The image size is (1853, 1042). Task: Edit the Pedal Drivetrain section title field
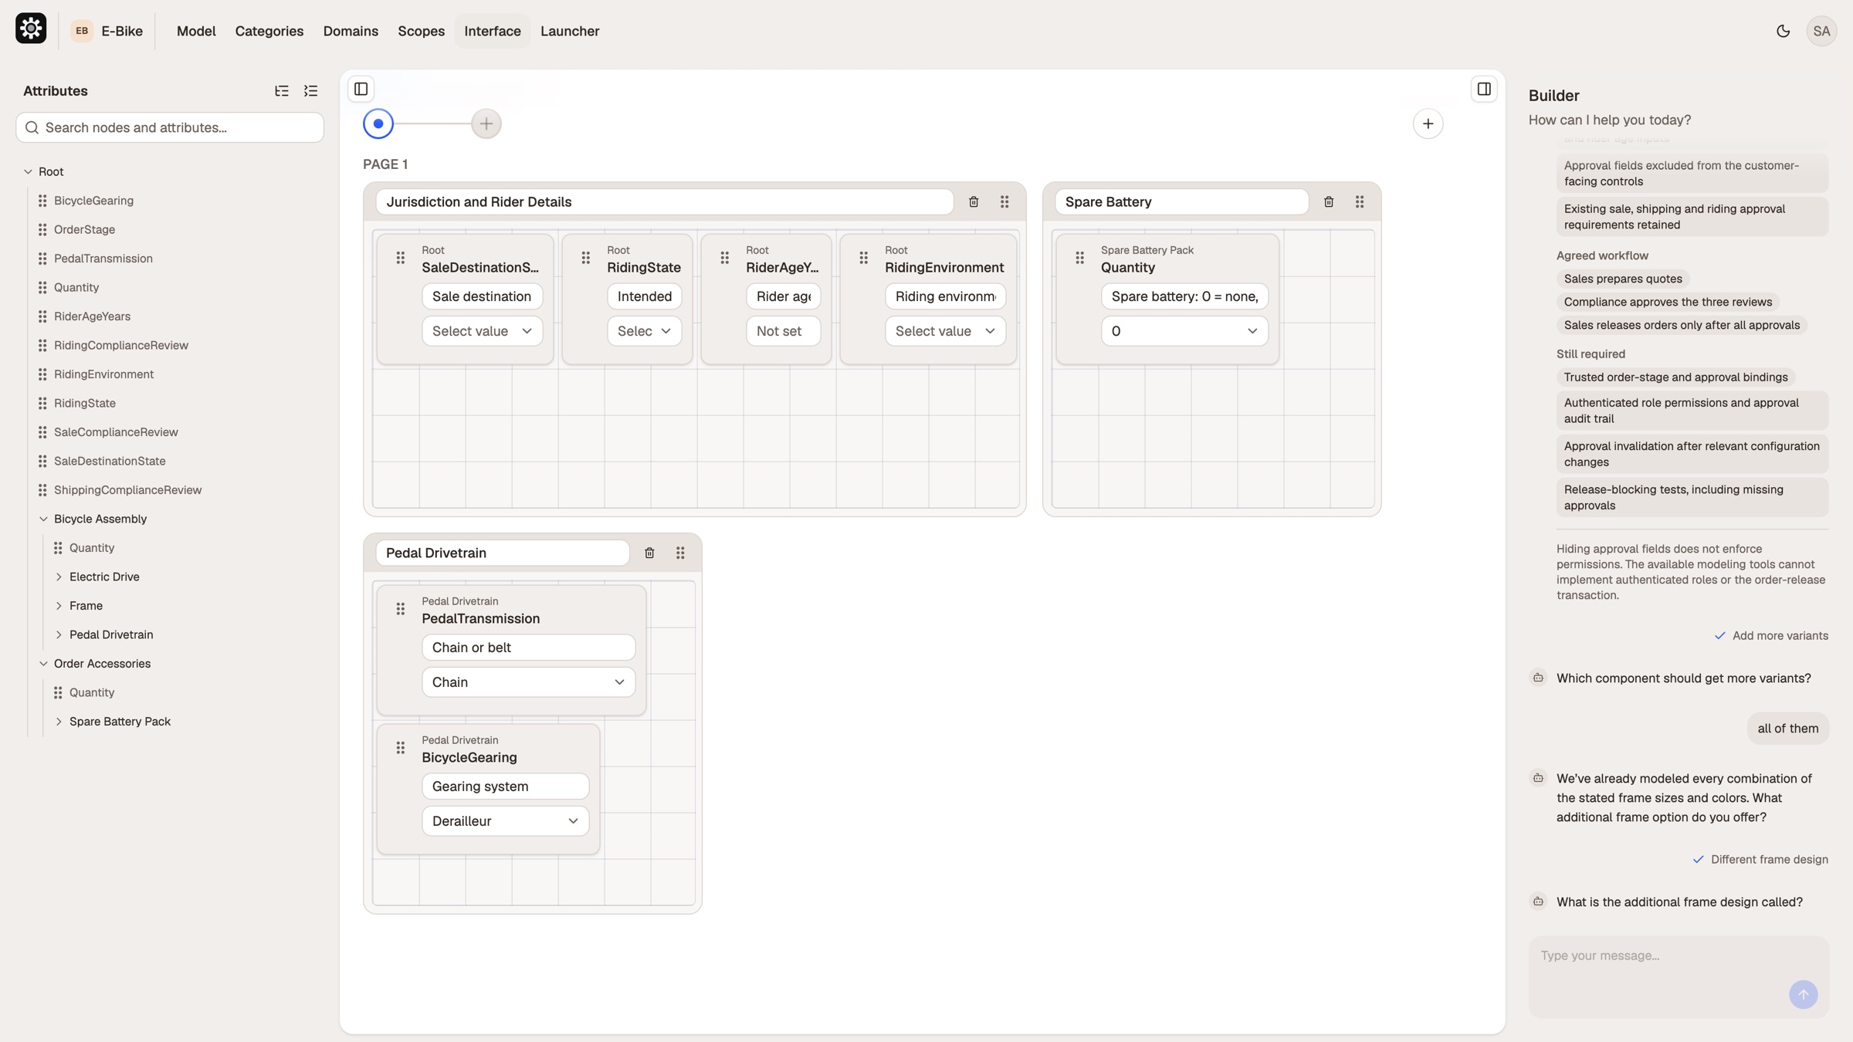[x=503, y=553]
